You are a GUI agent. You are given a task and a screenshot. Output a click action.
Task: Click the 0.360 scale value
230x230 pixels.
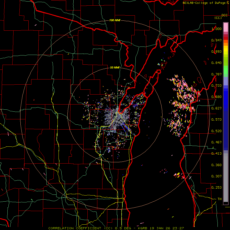click(216, 165)
